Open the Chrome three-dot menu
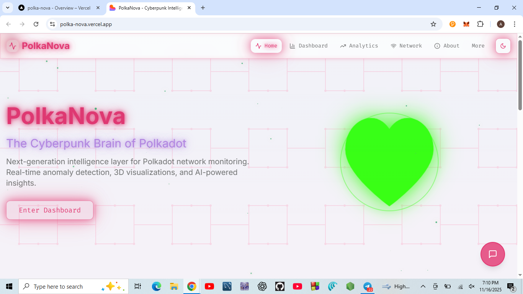523x294 pixels. point(515,24)
